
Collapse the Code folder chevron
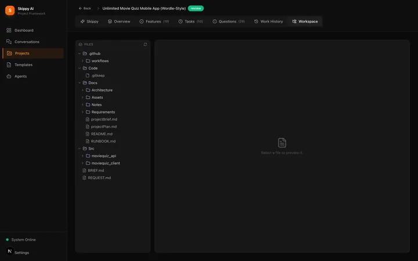tap(79, 68)
